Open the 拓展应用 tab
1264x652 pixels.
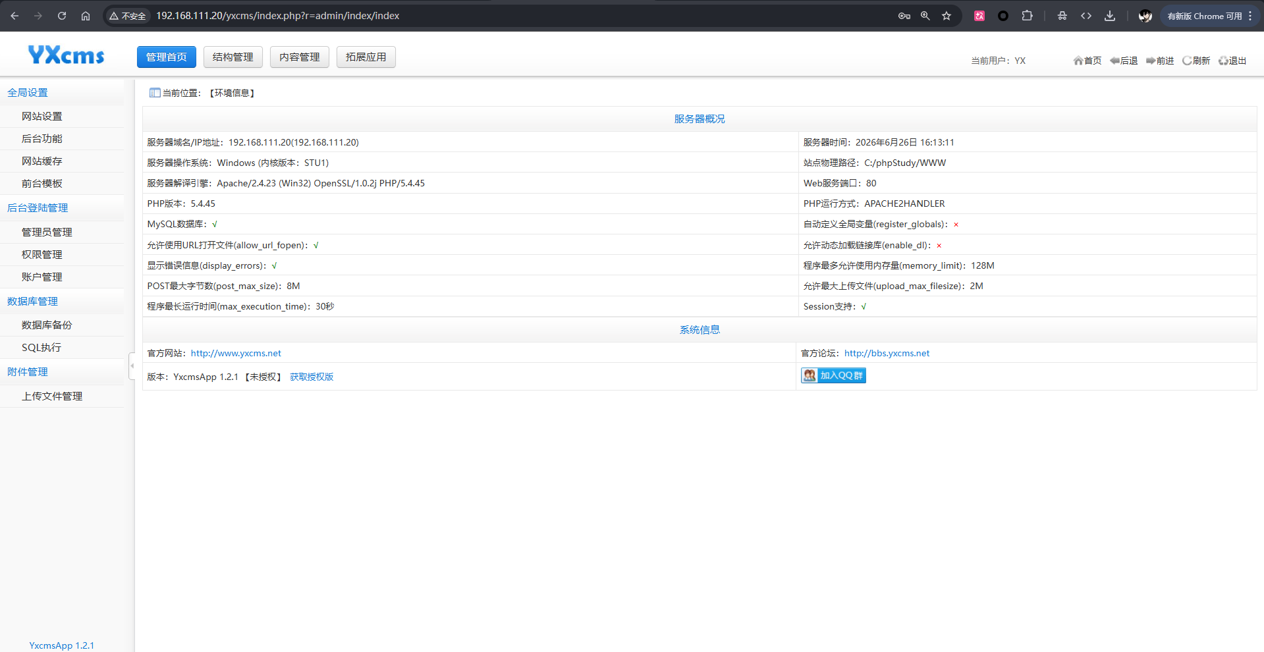[x=366, y=57]
